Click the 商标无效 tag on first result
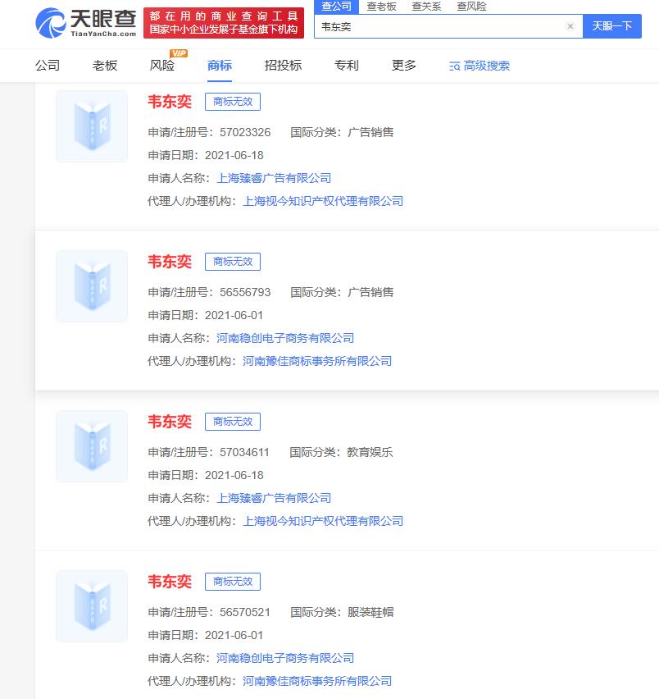The image size is (659, 699). click(x=233, y=102)
